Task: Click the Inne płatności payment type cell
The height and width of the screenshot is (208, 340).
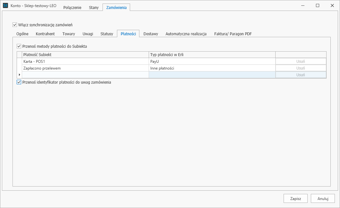Action: click(212, 68)
